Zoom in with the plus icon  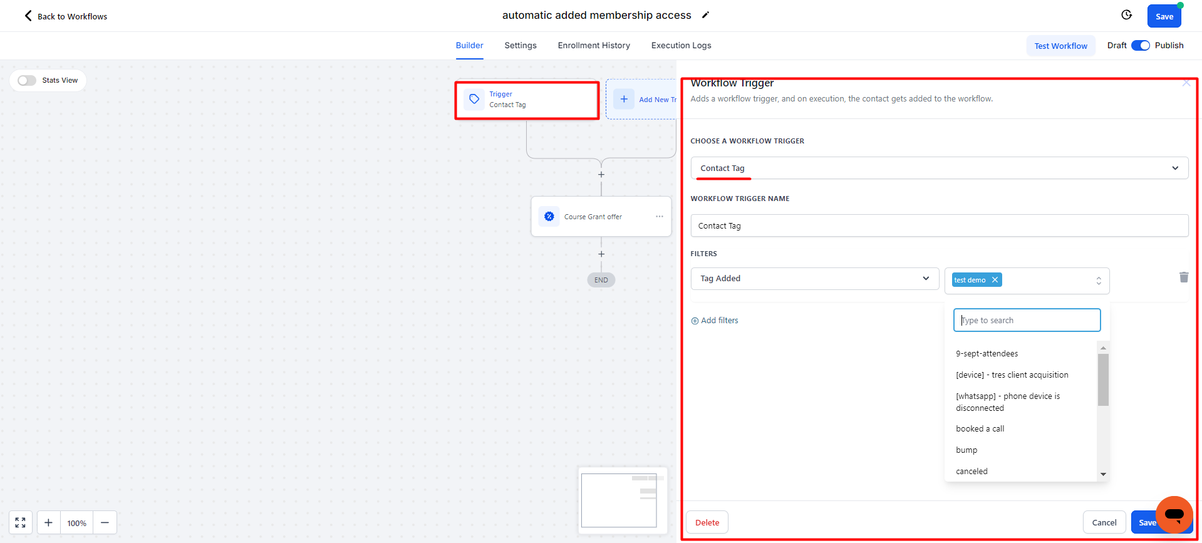click(48, 522)
